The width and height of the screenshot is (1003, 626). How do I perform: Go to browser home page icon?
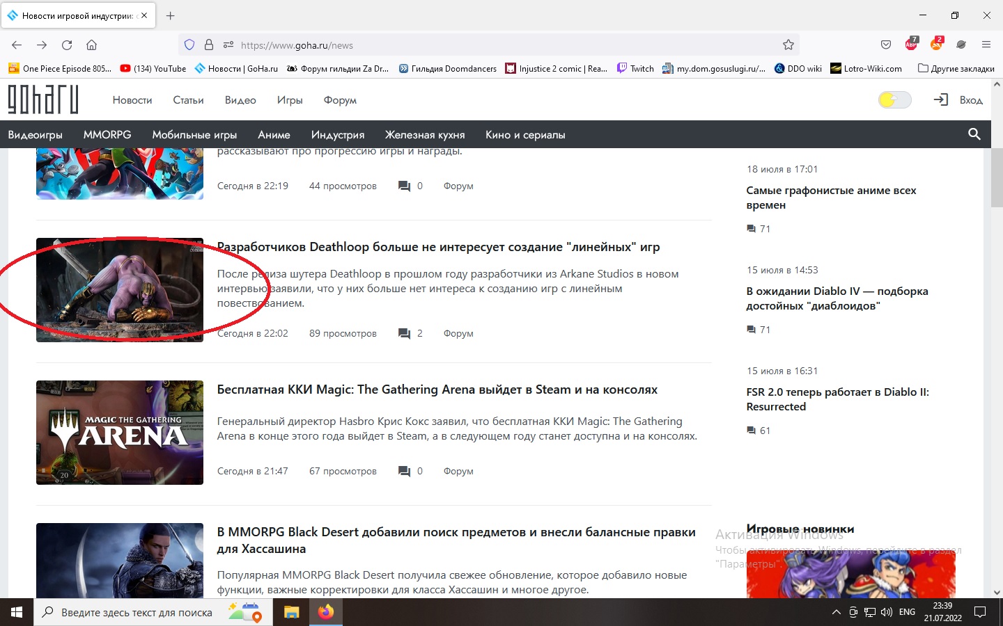91,45
